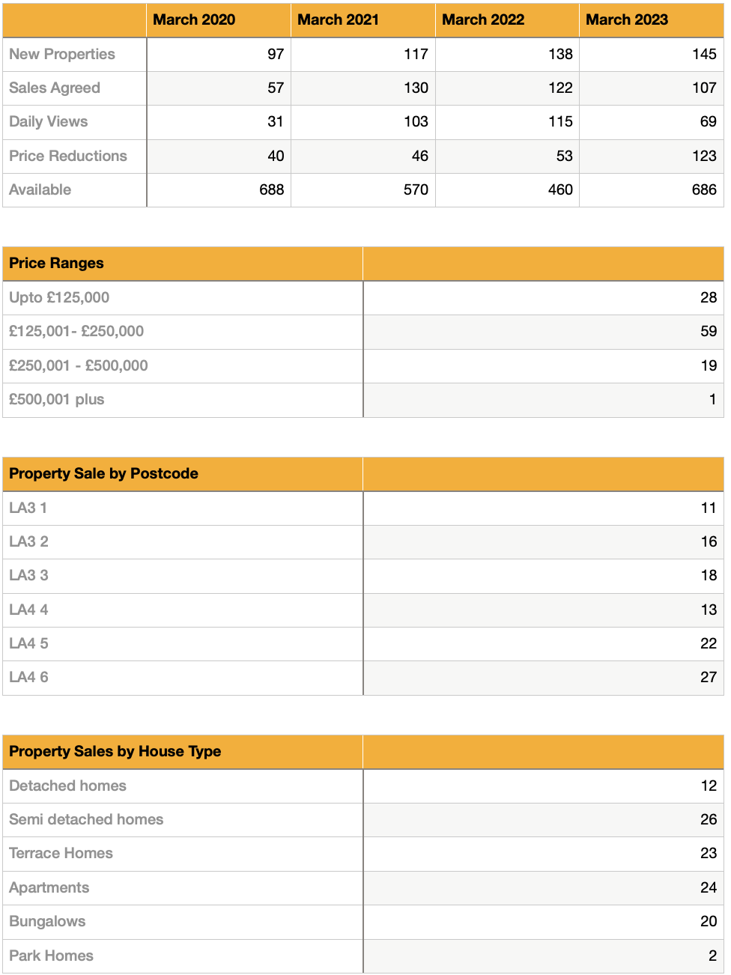Viewport: 731px width, 975px height.
Task: Select the Upto £125,000 row
Action: [x=363, y=297]
